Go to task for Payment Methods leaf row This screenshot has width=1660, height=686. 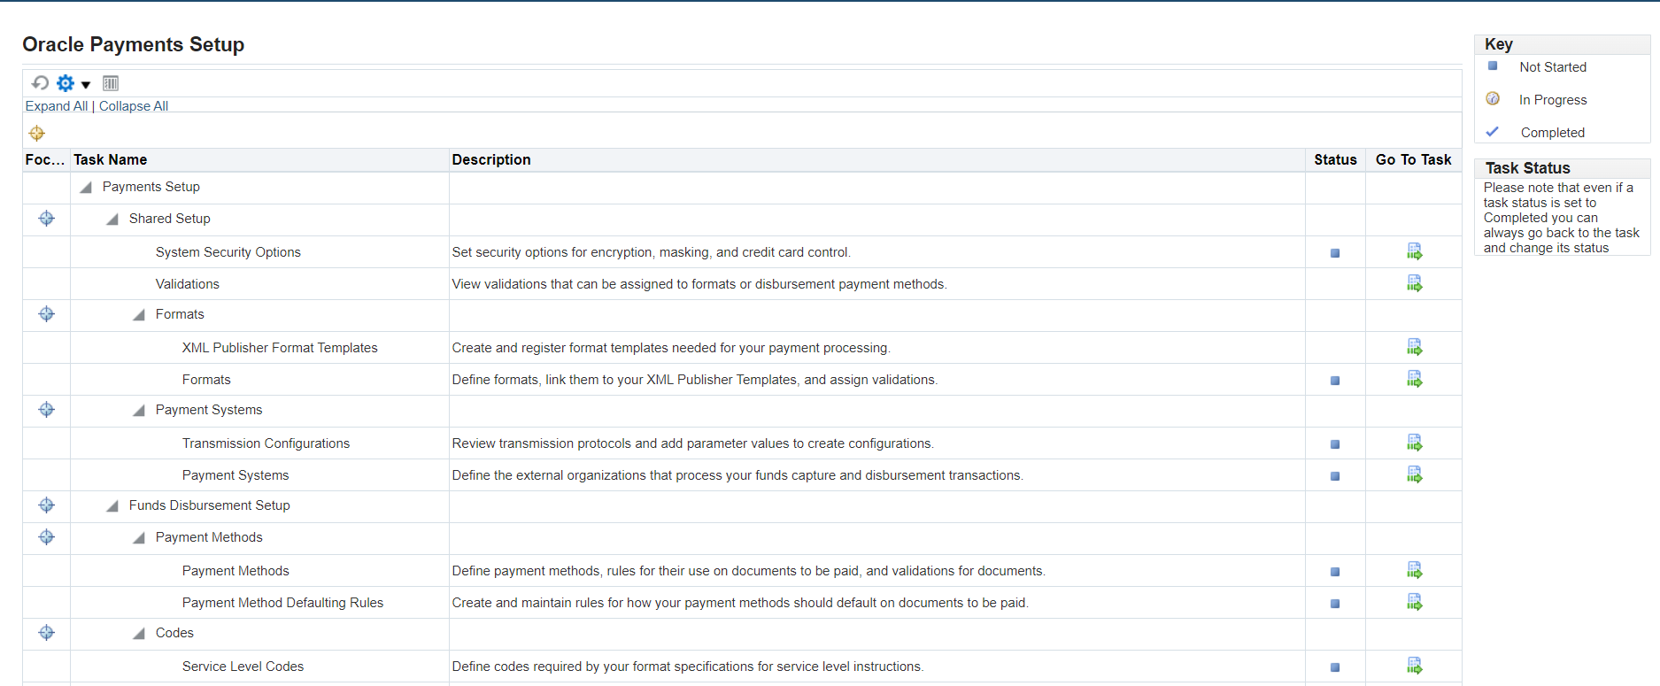[x=1415, y=571]
